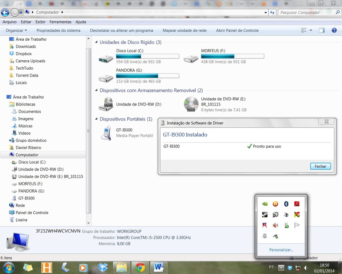Open the Bluetooth tray icon
This screenshot has height=274, width=342.
(286, 204)
